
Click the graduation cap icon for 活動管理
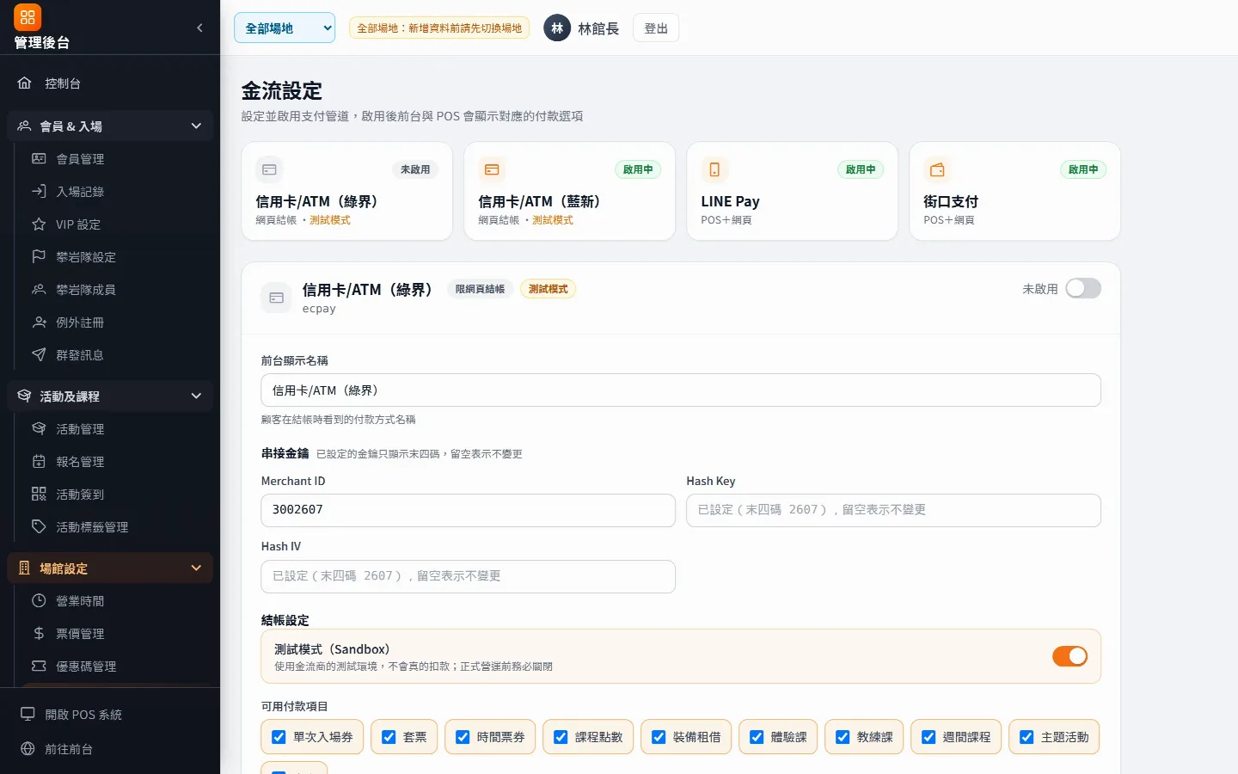click(39, 428)
